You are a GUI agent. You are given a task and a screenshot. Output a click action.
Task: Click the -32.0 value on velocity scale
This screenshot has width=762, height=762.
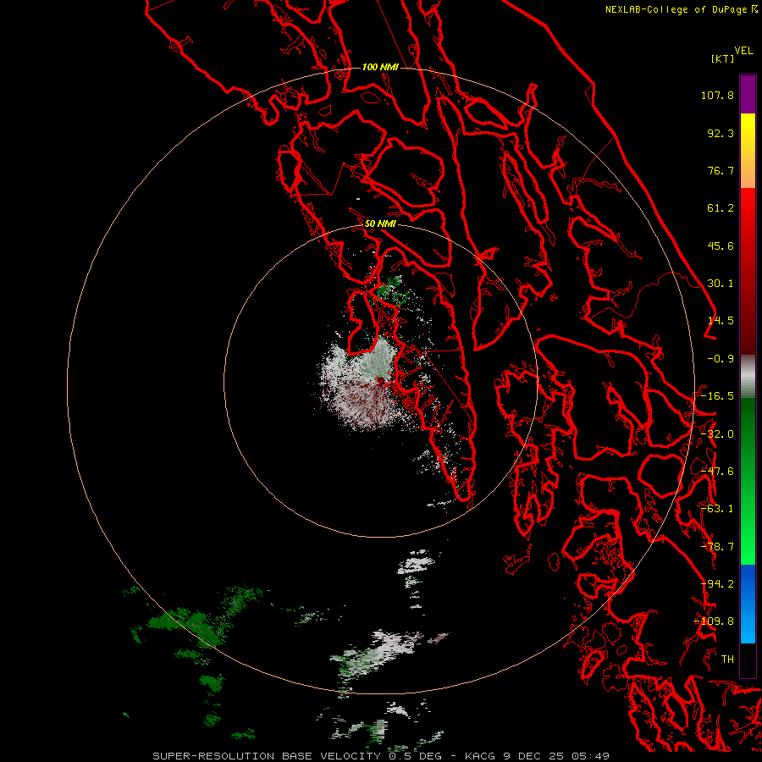[717, 434]
